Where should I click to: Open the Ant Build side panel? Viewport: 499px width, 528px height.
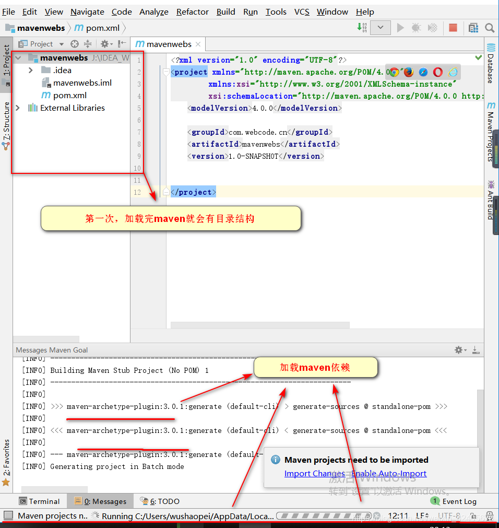491,200
